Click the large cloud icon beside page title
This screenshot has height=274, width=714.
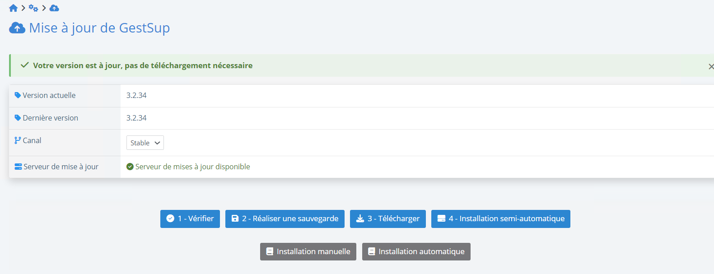(17, 28)
